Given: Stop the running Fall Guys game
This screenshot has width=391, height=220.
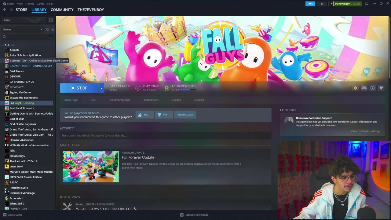Looking at the screenshot, I should point(79,88).
